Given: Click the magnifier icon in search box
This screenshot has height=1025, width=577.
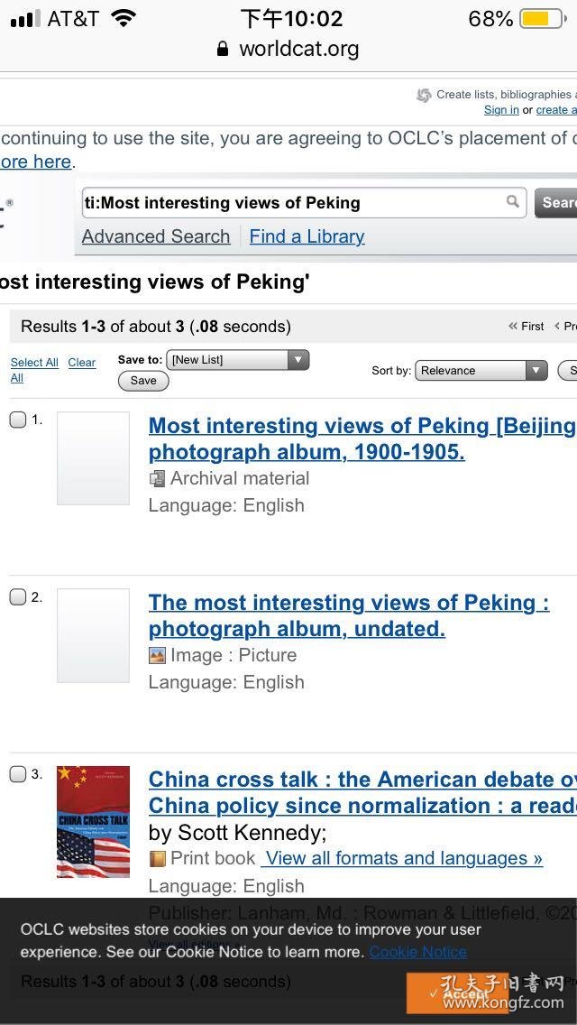Looking at the screenshot, I should [x=513, y=201].
